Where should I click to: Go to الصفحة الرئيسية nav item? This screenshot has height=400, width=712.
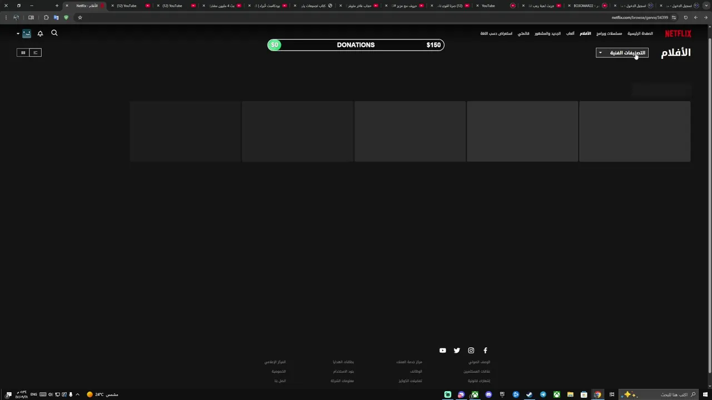coord(640,33)
